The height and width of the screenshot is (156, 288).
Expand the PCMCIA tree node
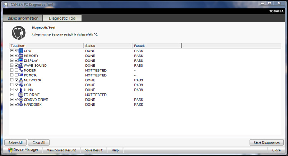click(12, 75)
